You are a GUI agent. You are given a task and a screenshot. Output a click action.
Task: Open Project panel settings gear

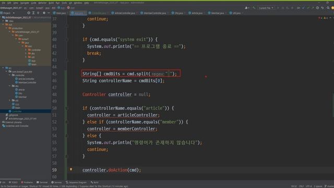[x=44, y=13]
